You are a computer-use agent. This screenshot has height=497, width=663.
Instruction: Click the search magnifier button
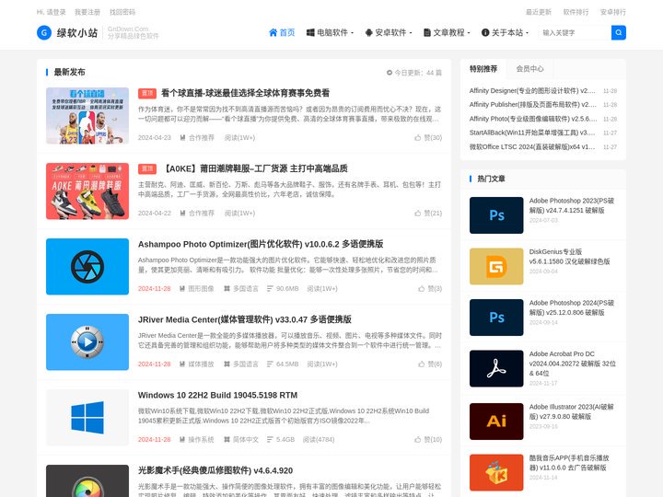618,32
